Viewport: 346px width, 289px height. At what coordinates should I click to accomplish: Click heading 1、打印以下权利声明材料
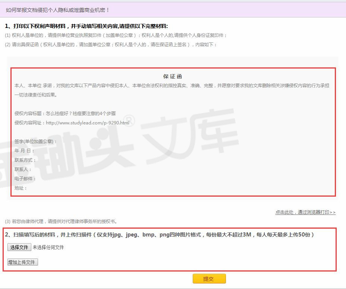(86, 26)
